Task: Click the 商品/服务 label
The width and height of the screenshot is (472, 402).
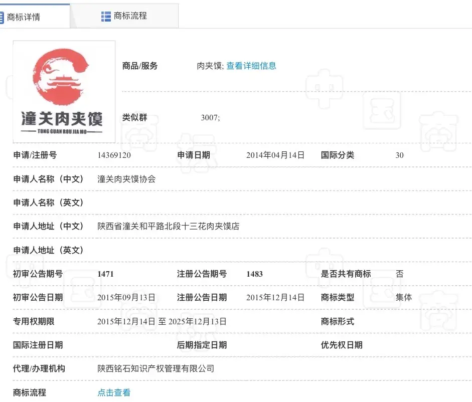Action: (x=140, y=66)
